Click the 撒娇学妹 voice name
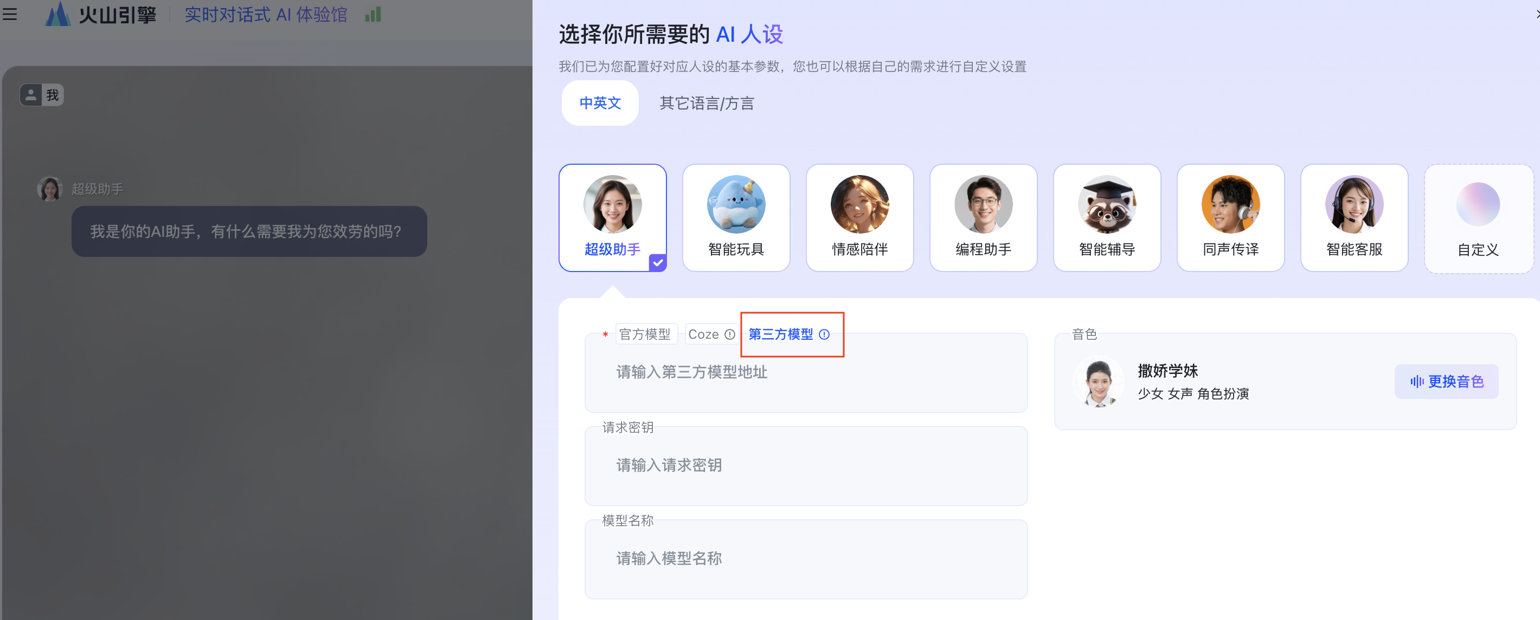The width and height of the screenshot is (1540, 620). click(1167, 371)
